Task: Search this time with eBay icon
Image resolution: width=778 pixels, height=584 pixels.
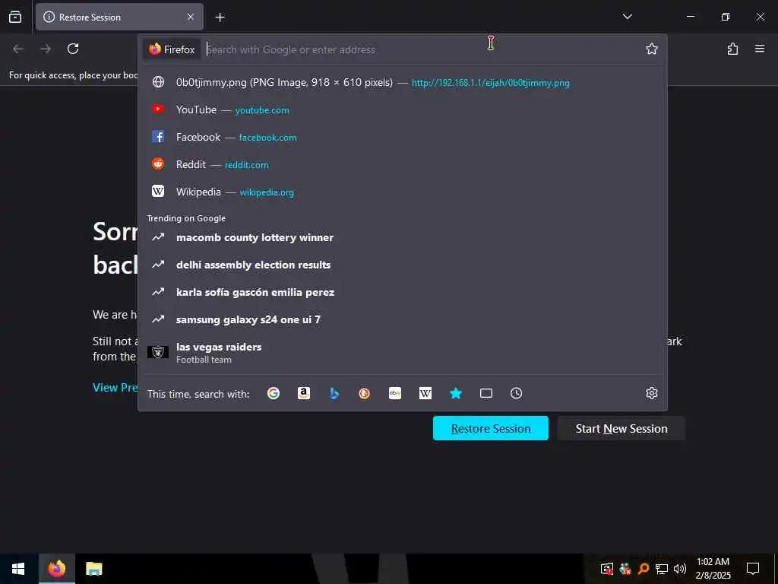Action: (x=395, y=393)
